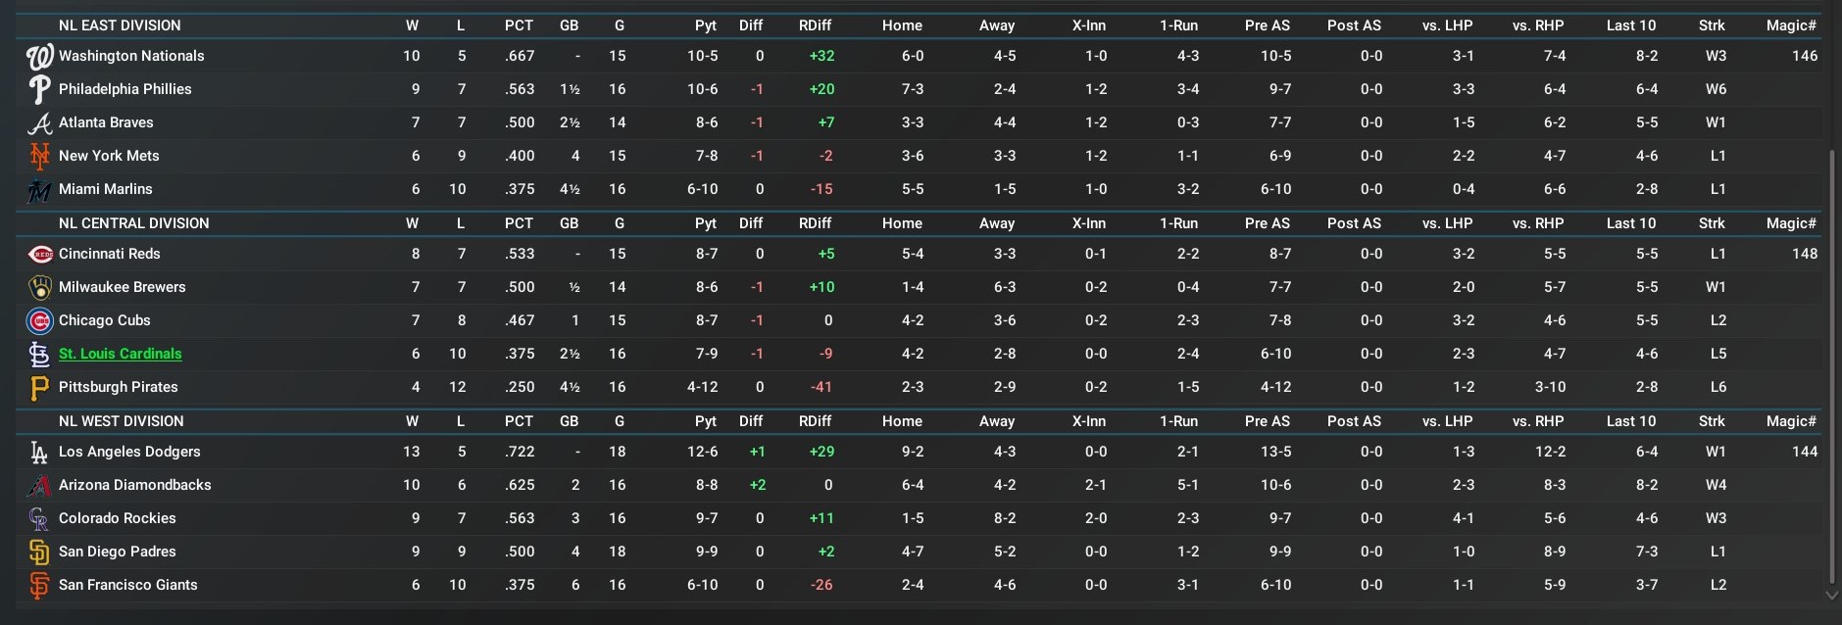Click the Miami Marlins logo icon

point(39,190)
